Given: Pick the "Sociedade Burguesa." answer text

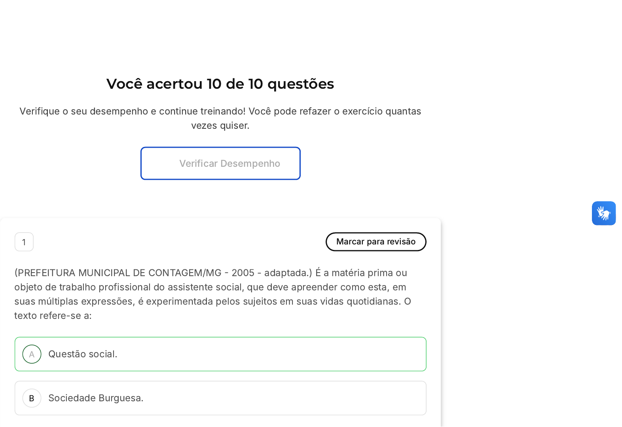Looking at the screenshot, I should tap(96, 398).
